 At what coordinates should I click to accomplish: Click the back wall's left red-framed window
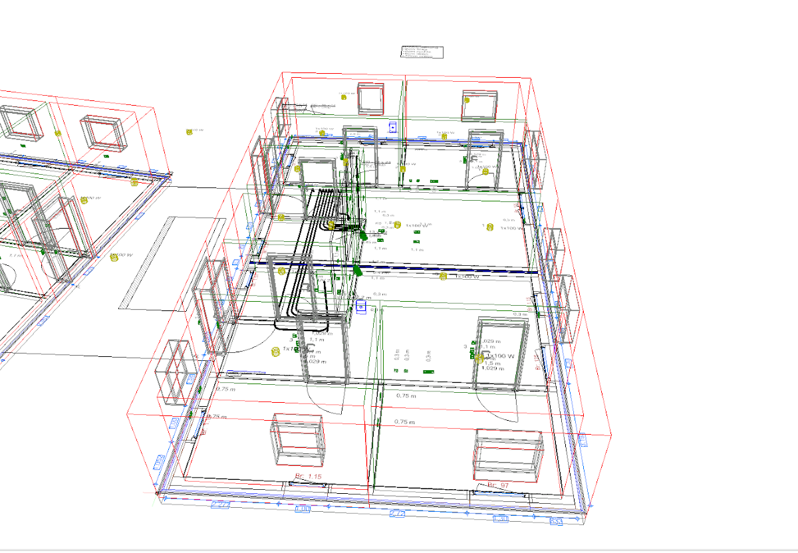tap(370, 99)
